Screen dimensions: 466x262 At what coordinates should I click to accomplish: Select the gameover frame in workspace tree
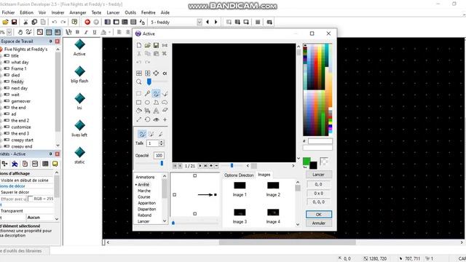(x=21, y=101)
